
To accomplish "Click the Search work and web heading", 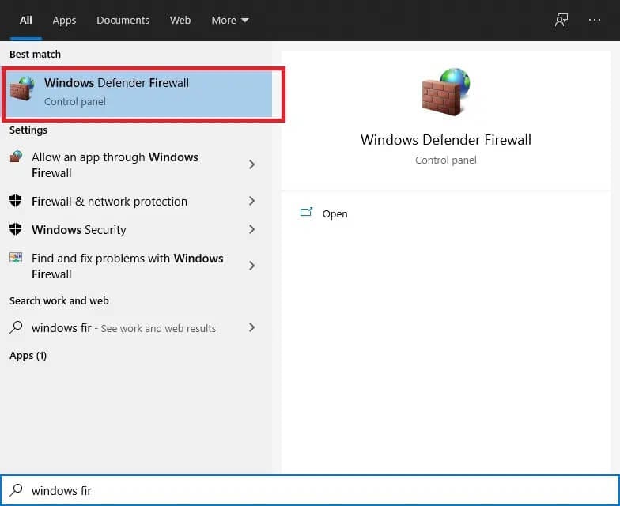I will [59, 300].
